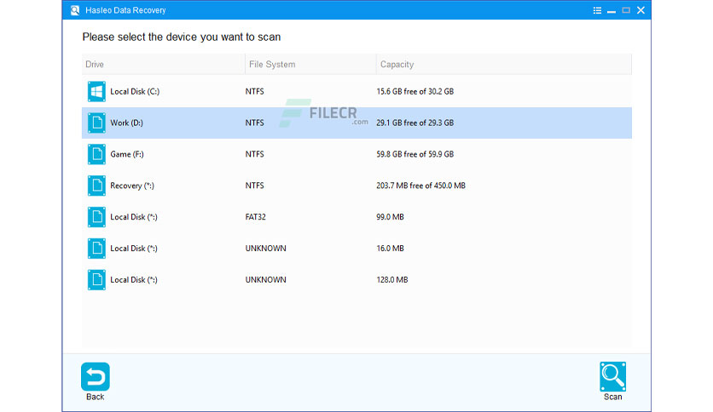This screenshot has height=412, width=713.
Task: Click the drive icon of the 16.0 MB disk
Action: pos(96,248)
